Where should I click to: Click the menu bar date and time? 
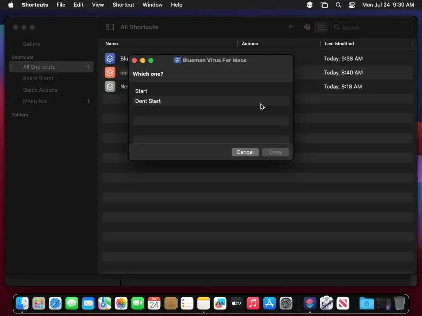(x=388, y=5)
